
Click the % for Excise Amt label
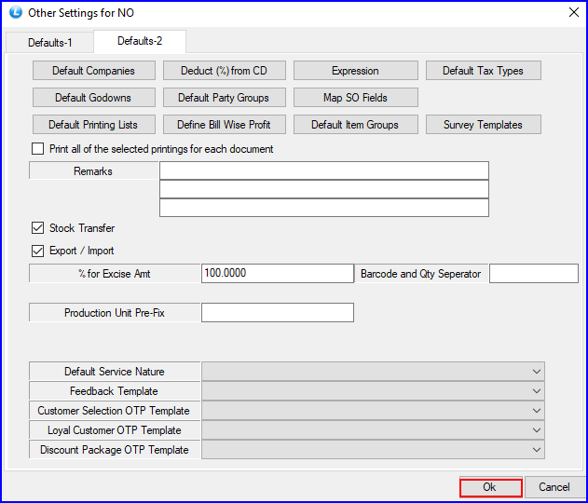coord(114,274)
